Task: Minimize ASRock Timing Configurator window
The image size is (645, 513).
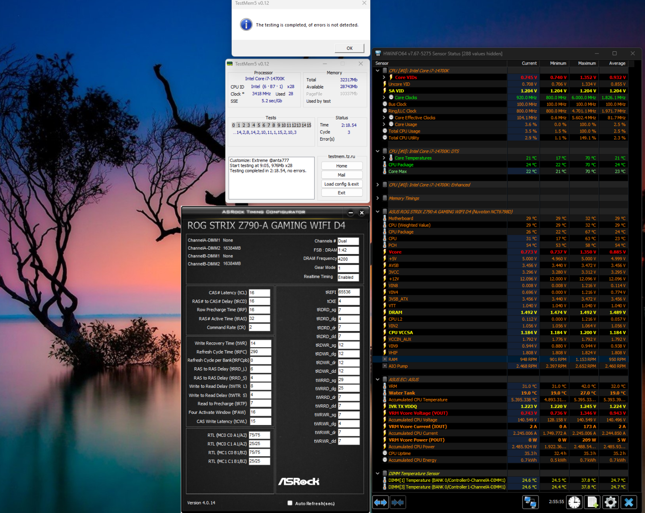Action: 350,212
